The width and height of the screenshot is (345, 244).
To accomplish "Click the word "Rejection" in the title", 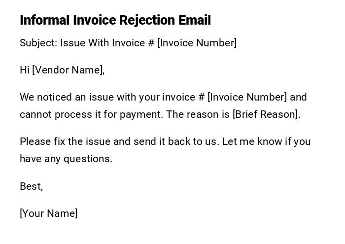I will [148, 20].
